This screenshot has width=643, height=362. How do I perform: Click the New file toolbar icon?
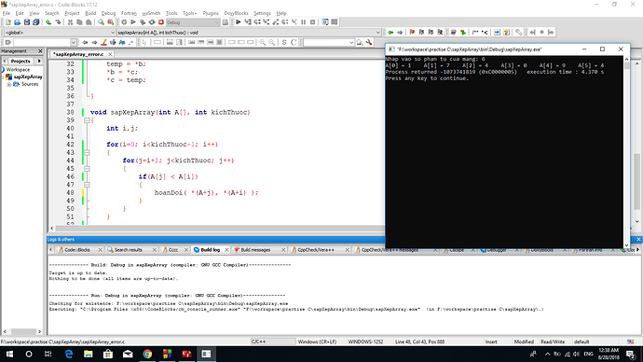click(x=8, y=22)
